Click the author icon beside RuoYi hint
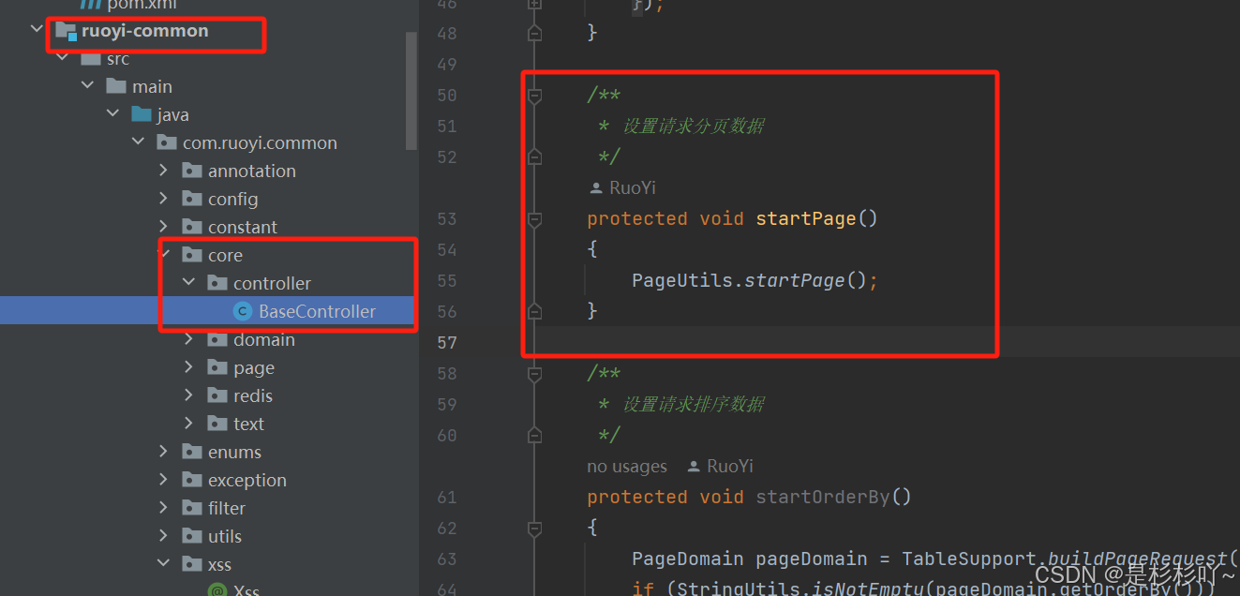 (596, 186)
